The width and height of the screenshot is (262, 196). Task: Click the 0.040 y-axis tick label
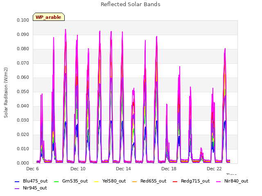pos(23,106)
